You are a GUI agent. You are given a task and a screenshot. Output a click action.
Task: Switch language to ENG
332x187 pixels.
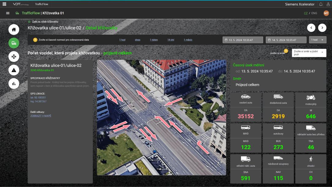pos(314,13)
